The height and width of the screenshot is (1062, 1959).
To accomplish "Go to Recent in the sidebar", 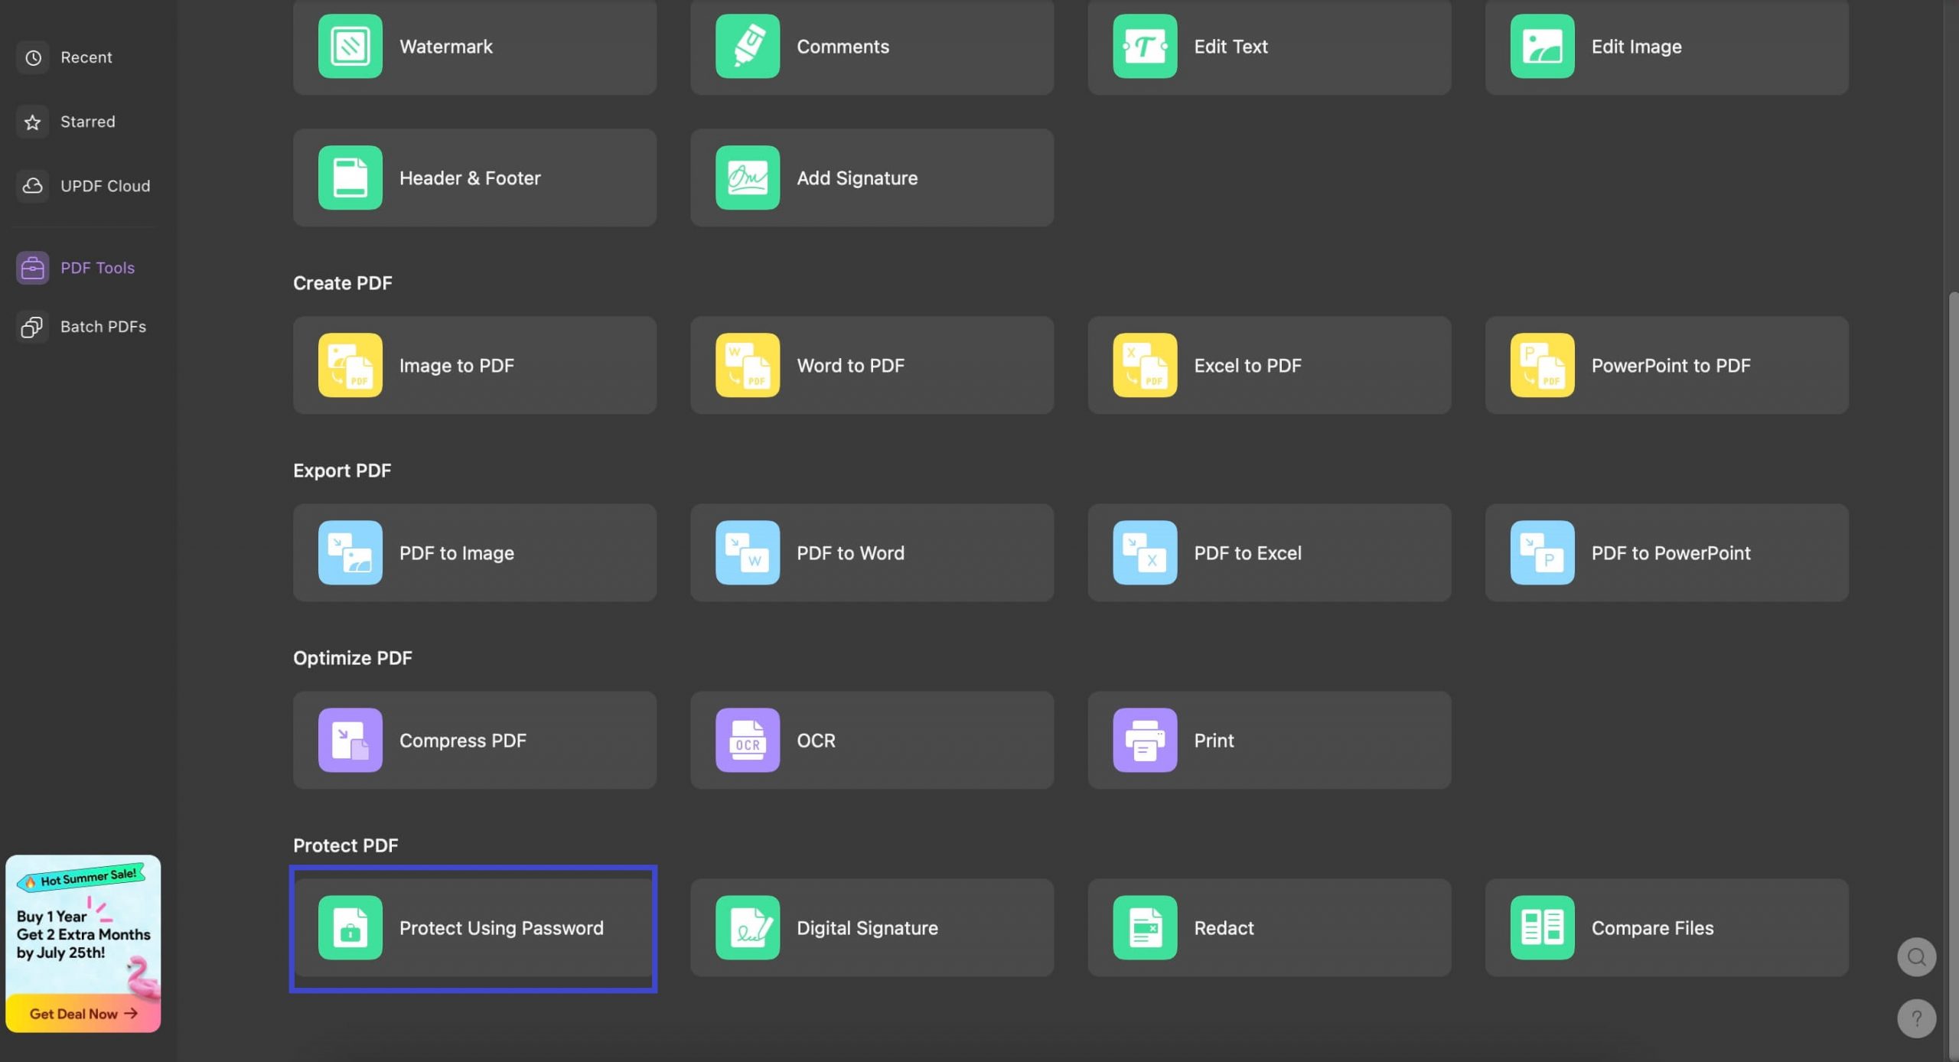I will [x=85, y=57].
